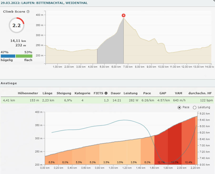The height and width of the screenshot is (174, 215).
Task: Select the Leistung radio button
Action: (x=195, y=107)
